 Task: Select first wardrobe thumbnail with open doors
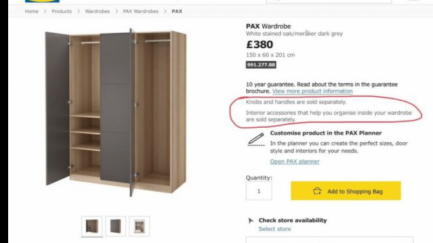(x=91, y=226)
